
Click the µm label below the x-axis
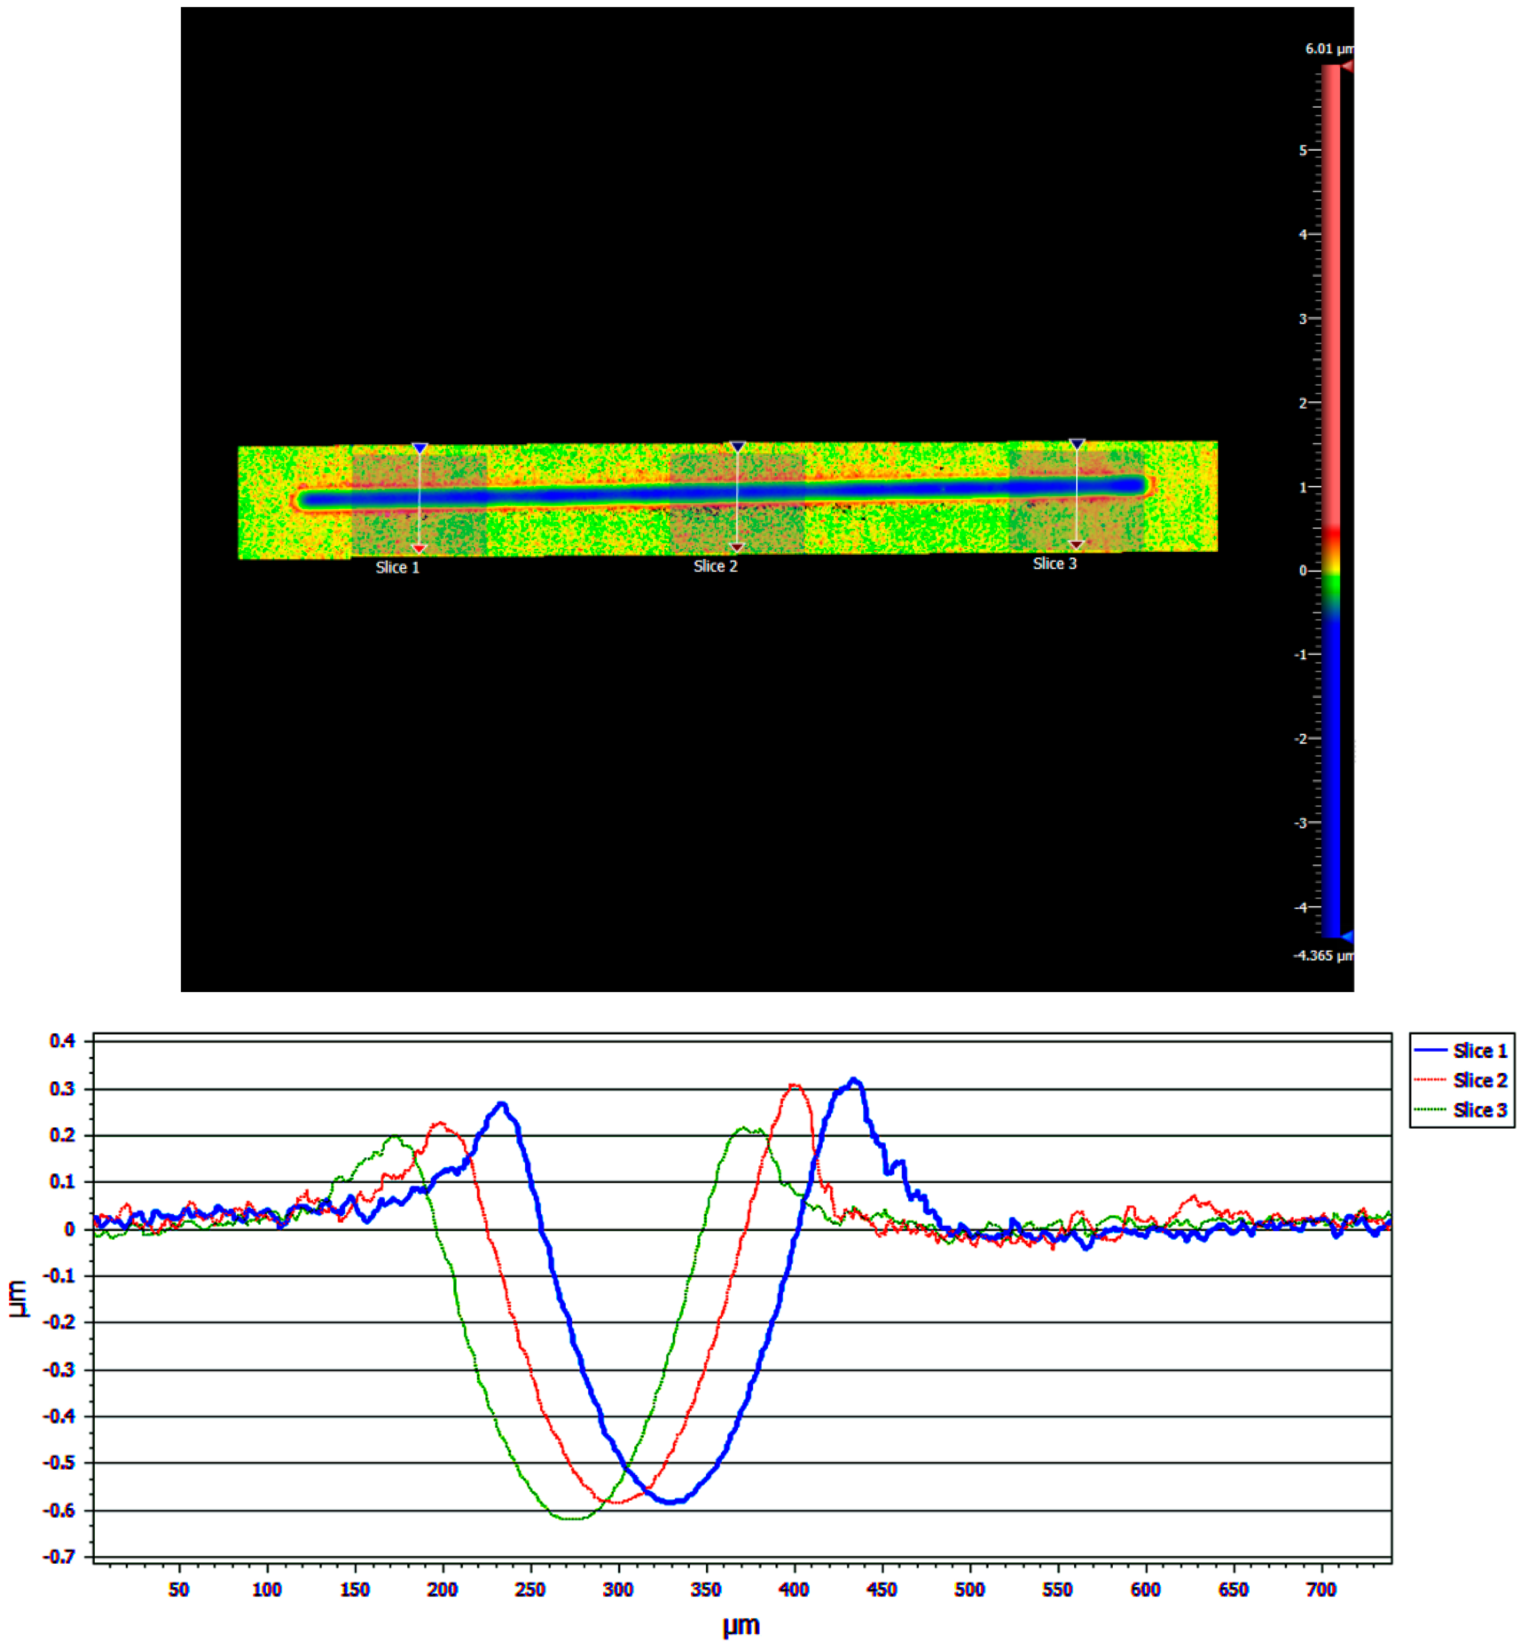[741, 1626]
